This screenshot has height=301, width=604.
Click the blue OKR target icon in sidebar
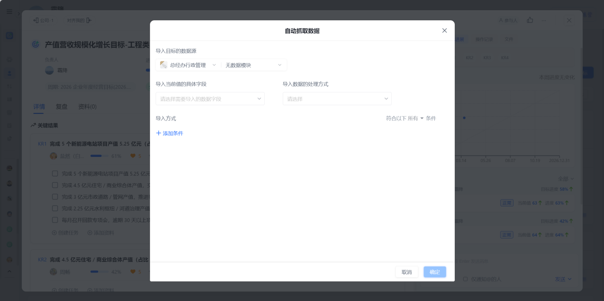(9, 36)
